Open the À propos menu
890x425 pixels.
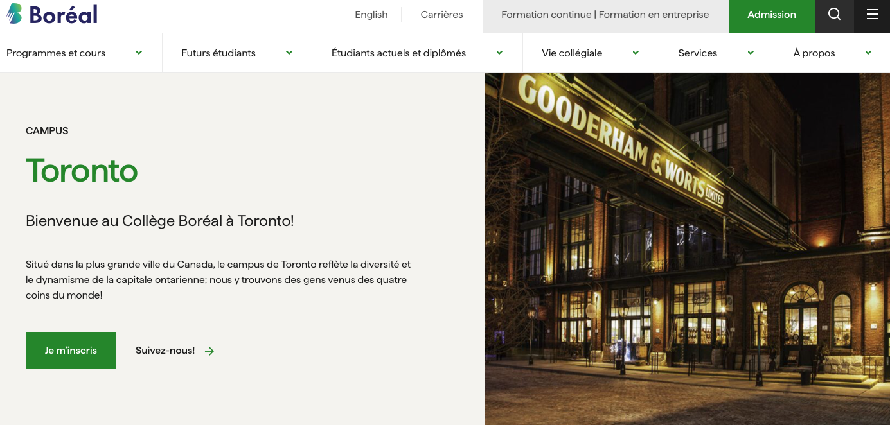point(814,53)
